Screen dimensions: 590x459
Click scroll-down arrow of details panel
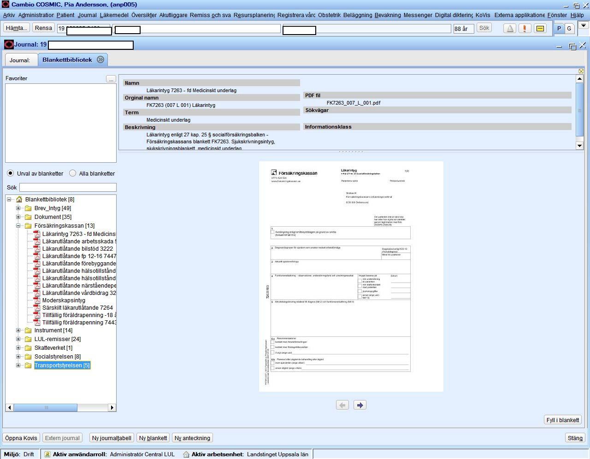[580, 146]
